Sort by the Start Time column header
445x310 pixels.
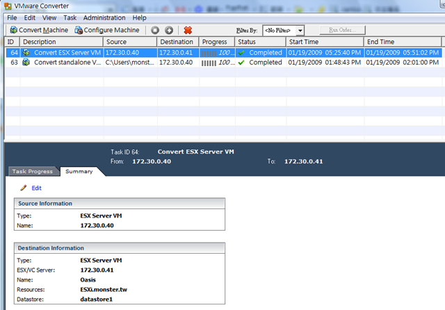[325, 42]
